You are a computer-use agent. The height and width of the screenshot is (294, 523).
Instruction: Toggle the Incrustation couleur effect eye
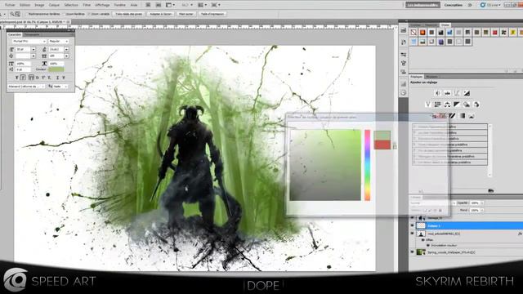tap(428, 245)
